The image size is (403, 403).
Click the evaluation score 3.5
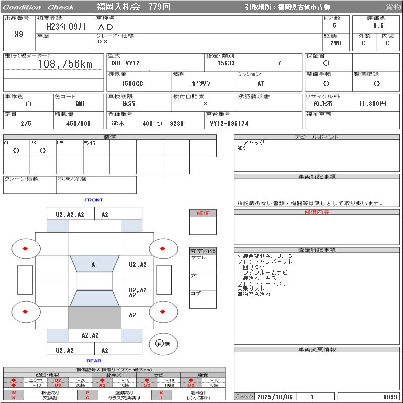(379, 26)
